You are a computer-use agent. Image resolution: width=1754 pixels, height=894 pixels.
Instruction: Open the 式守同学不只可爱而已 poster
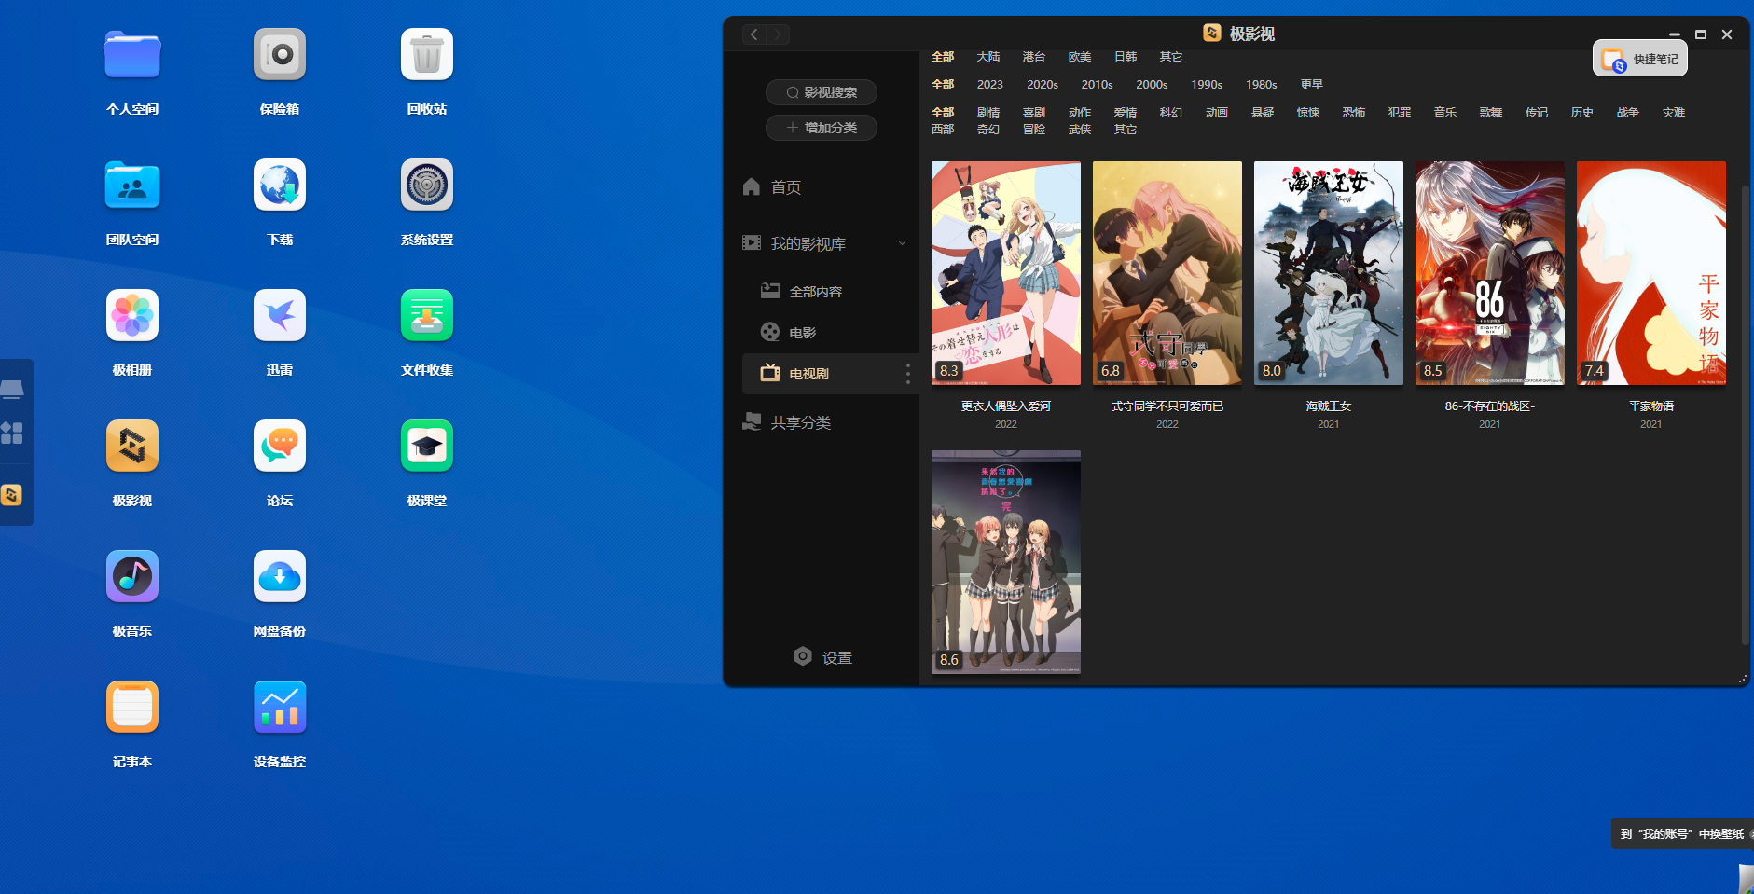coord(1167,273)
